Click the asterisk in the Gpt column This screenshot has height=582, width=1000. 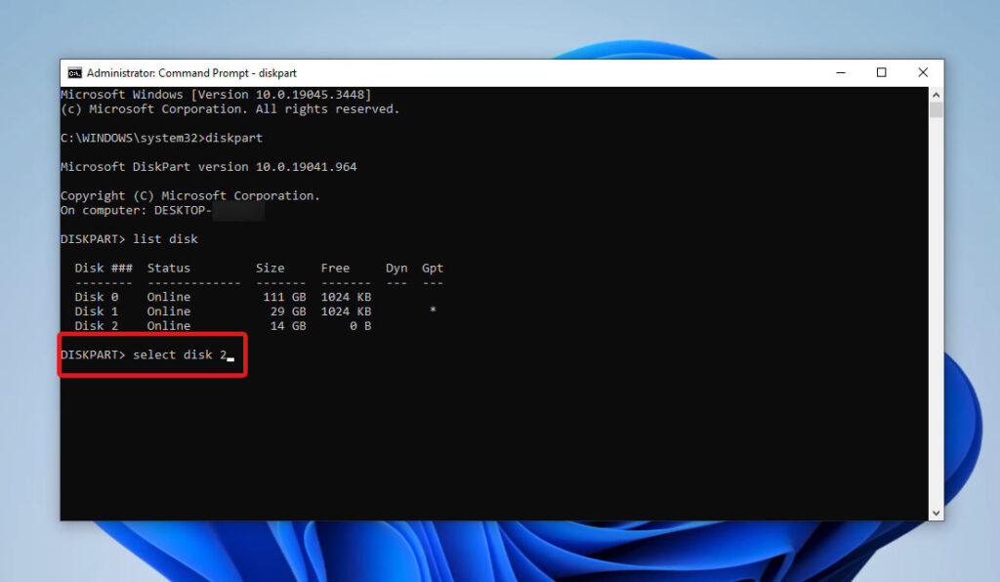coord(432,311)
